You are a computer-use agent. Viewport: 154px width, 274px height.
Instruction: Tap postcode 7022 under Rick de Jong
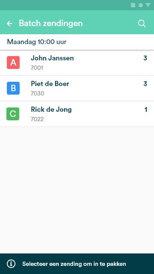coord(37,119)
